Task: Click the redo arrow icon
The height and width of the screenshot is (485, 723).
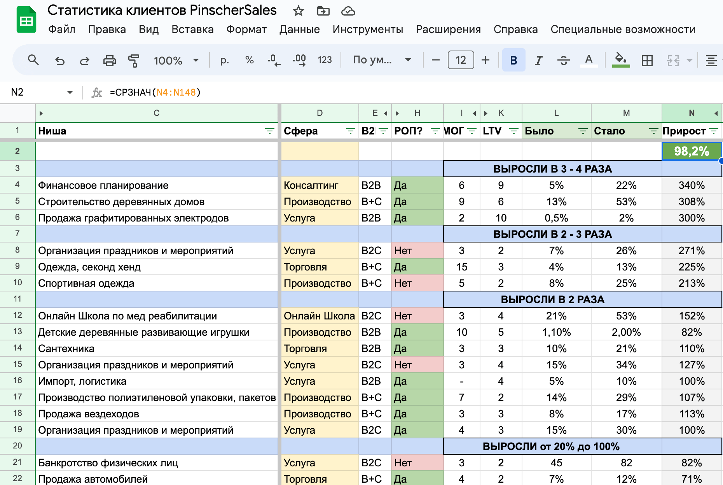Action: pyautogui.click(x=84, y=60)
